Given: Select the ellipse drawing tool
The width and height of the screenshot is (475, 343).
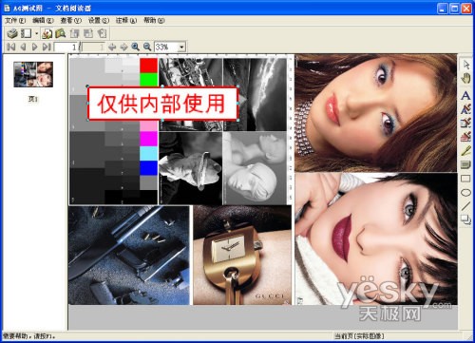Looking at the screenshot, I should click(465, 192).
